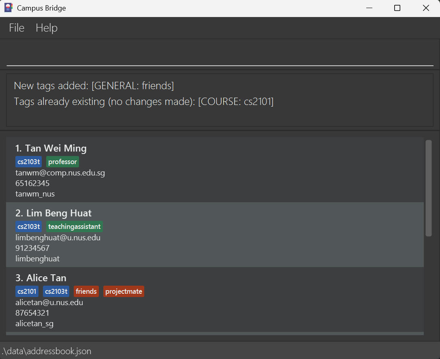The image size is (440, 359).
Task: Click the addressbook.json status bar path
Action: pos(47,351)
